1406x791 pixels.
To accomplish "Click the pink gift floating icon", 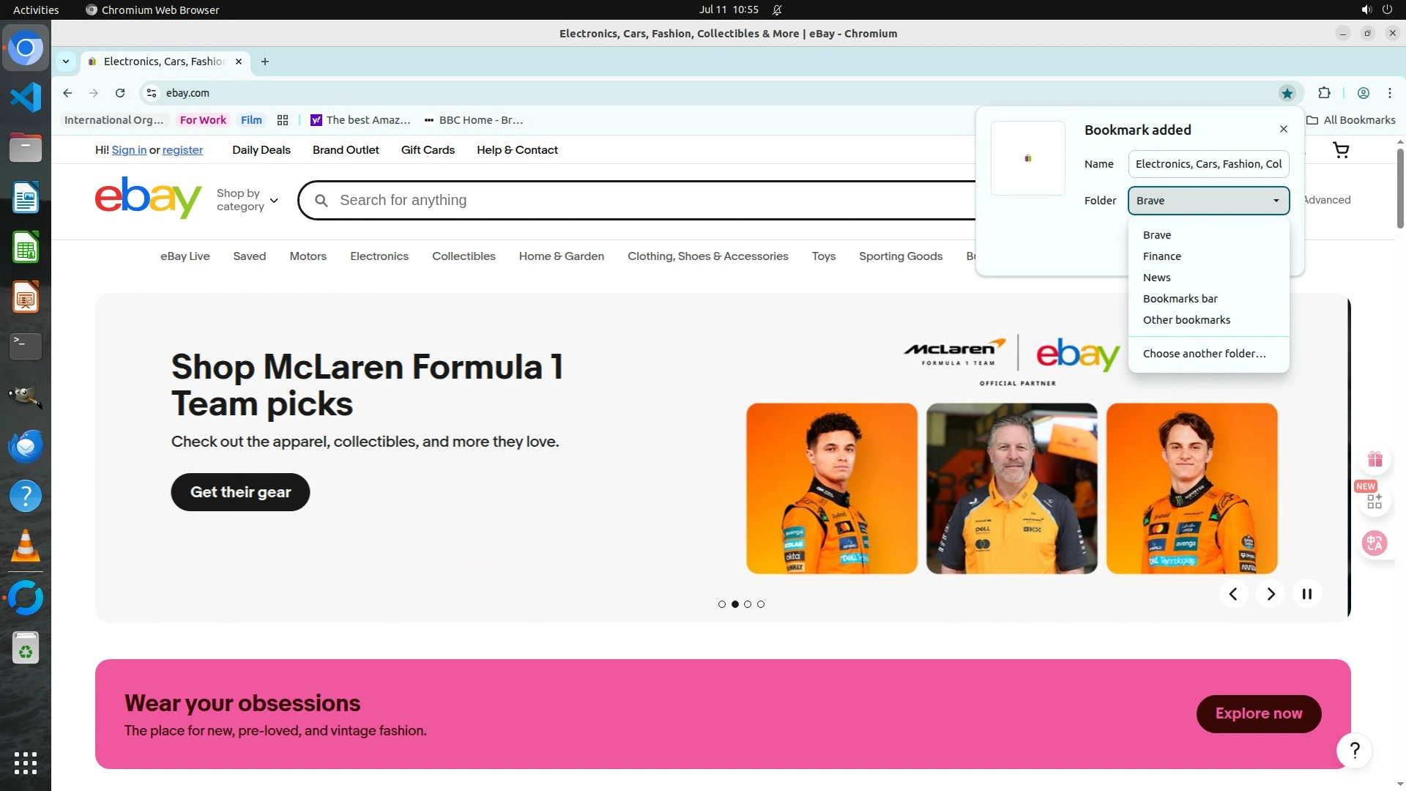I will 1375,460.
